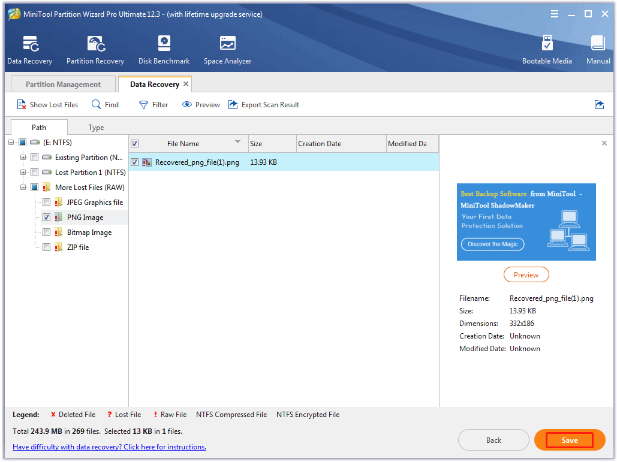
Task: Select the ZIP file tree item label
Action: [x=78, y=247]
